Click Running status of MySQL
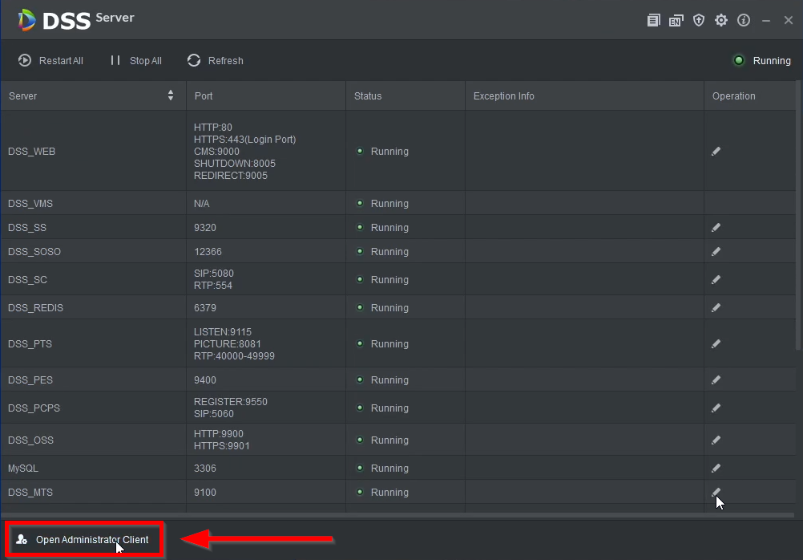The image size is (803, 560). [x=383, y=469]
